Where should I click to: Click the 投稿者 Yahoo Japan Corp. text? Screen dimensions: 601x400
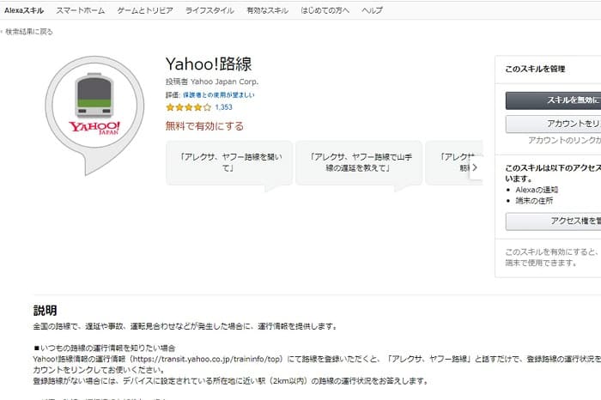[212, 82]
